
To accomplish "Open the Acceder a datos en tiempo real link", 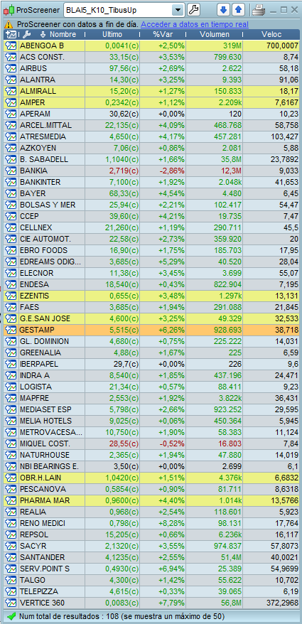I will click(x=195, y=24).
